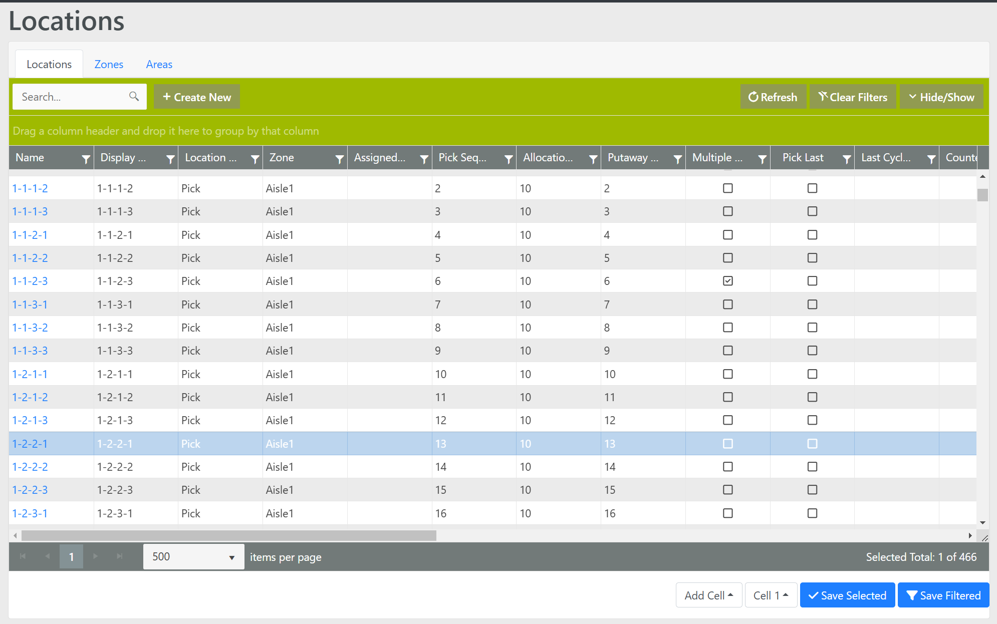Viewport: 997px width, 624px height.
Task: Open filter for Pick Seq column
Action: pyautogui.click(x=509, y=159)
